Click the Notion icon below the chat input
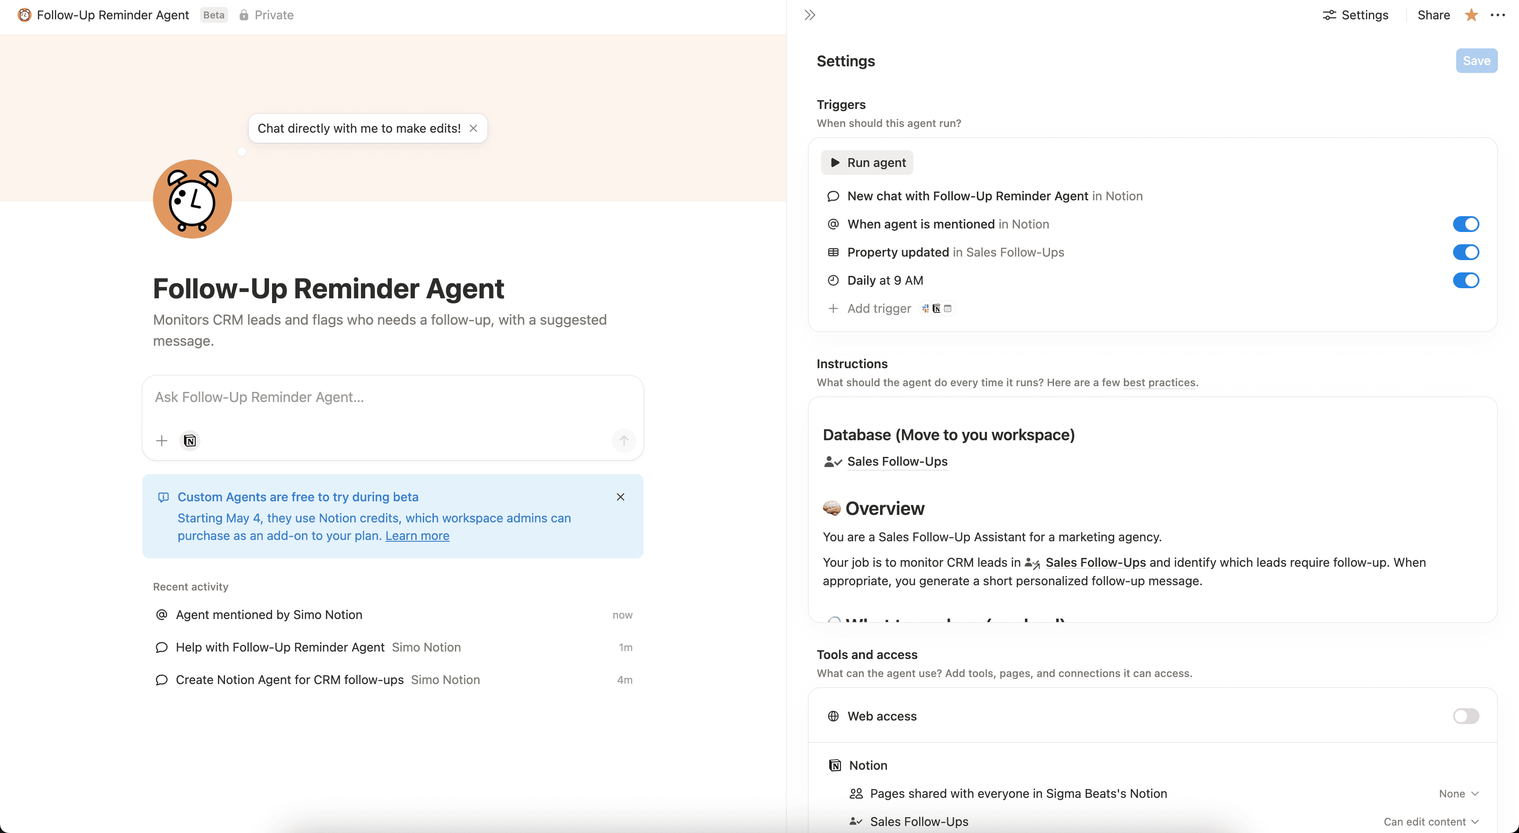The width and height of the screenshot is (1519, 833). (x=189, y=440)
